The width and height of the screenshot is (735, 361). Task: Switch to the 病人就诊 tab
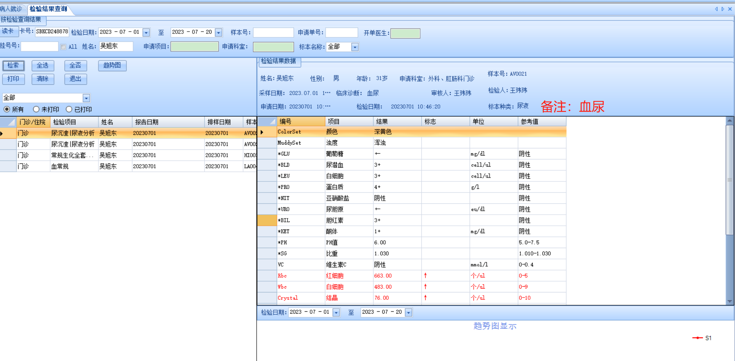click(x=11, y=9)
